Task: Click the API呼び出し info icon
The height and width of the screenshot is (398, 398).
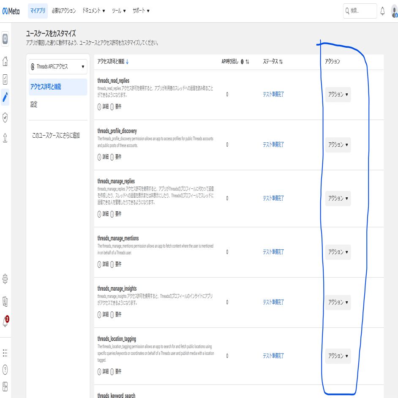Action: (x=242, y=61)
